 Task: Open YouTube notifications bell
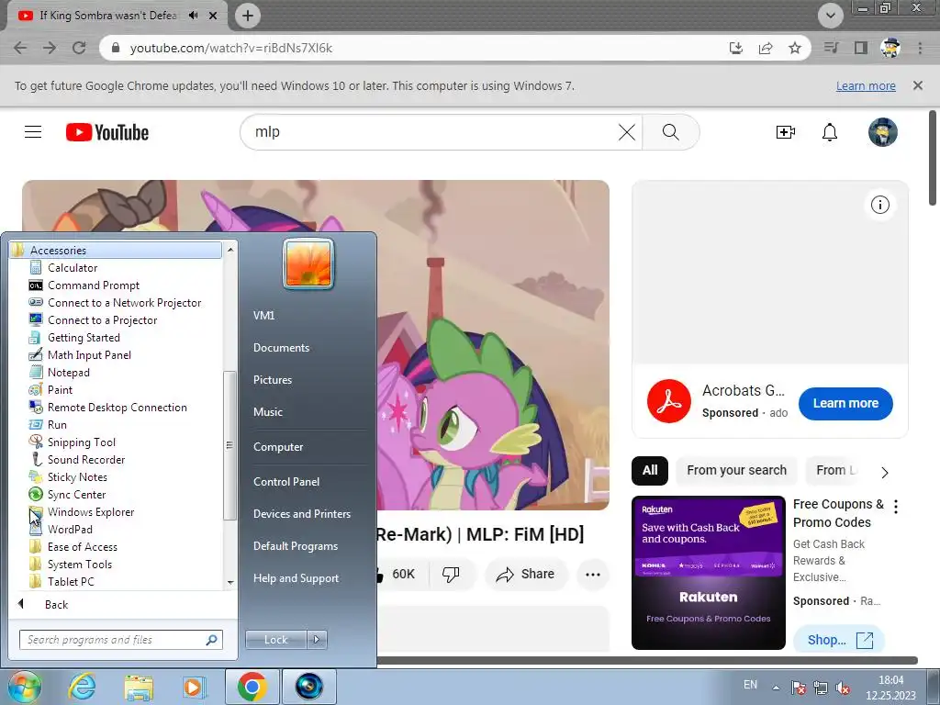click(x=830, y=132)
